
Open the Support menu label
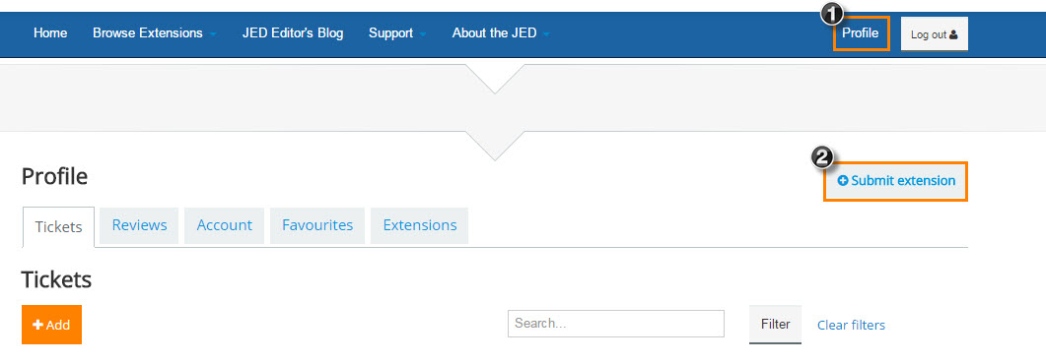pos(391,32)
